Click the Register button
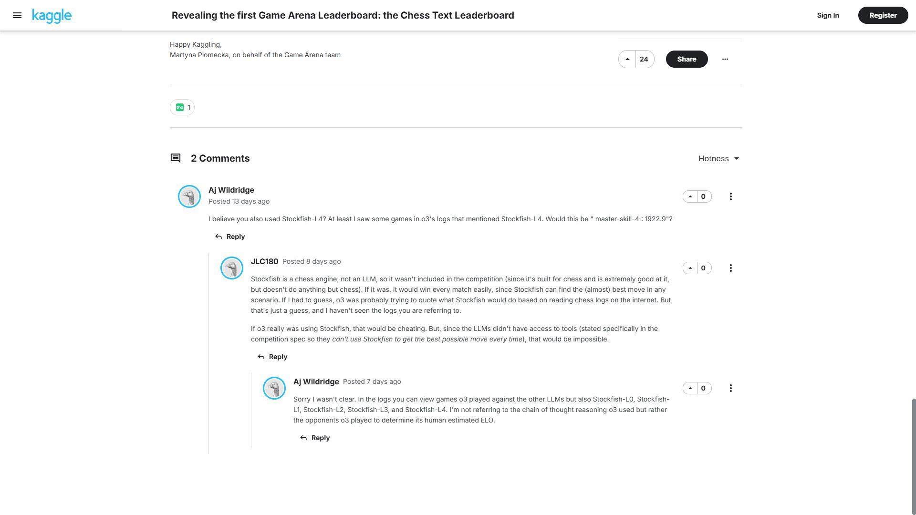Image resolution: width=916 pixels, height=515 pixels. coord(883,15)
